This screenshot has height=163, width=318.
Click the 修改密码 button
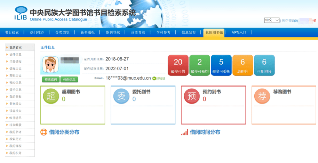[51, 80]
